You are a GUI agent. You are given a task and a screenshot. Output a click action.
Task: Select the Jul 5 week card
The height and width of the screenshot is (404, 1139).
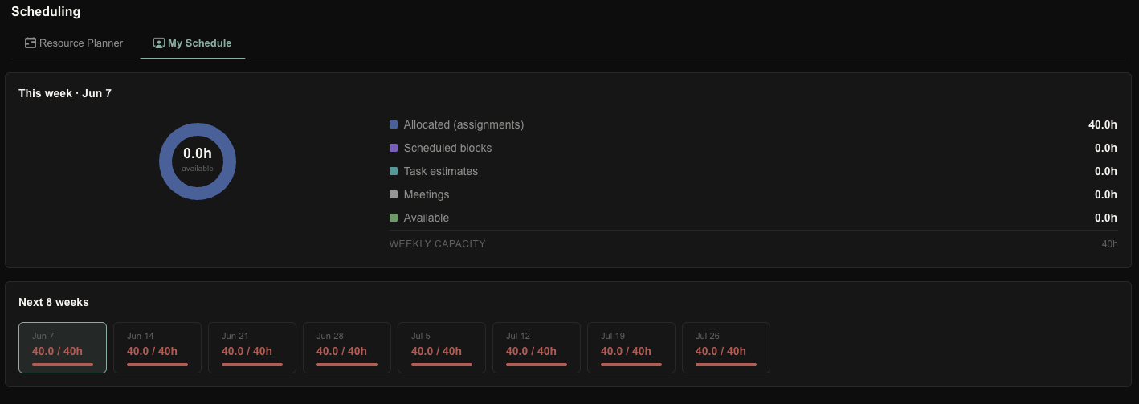[442, 348]
